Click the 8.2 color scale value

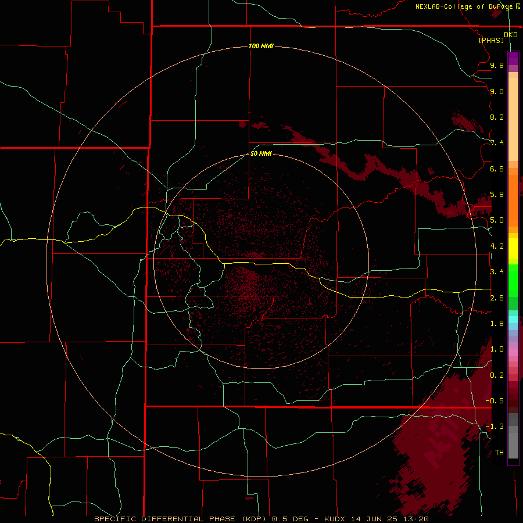tap(497, 117)
